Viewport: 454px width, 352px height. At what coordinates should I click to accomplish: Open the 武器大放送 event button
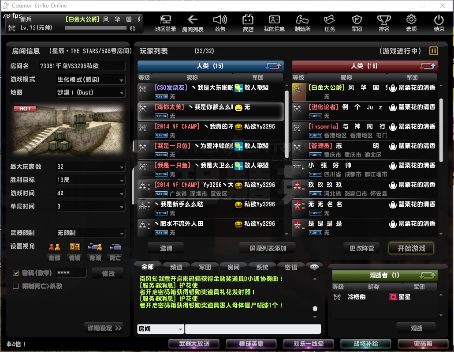click(194, 344)
